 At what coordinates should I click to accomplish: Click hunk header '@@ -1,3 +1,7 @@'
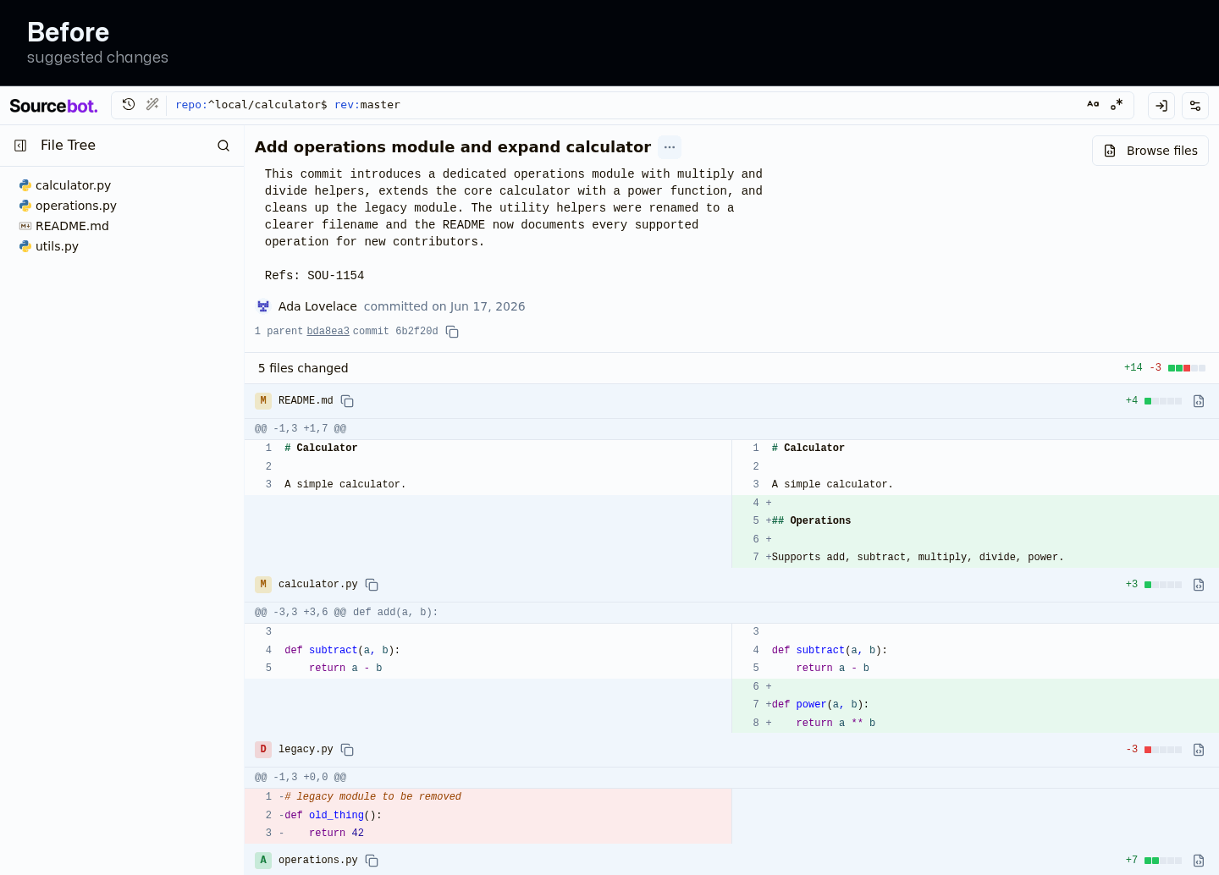click(x=301, y=429)
